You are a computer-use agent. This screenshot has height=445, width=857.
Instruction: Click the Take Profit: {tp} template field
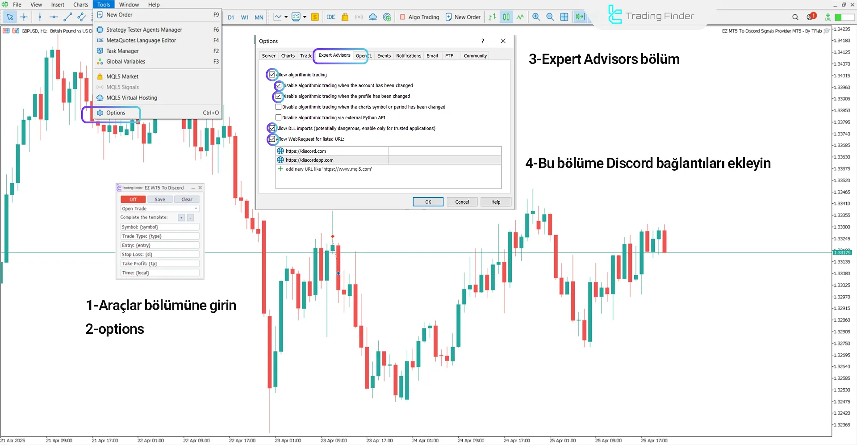(160, 264)
